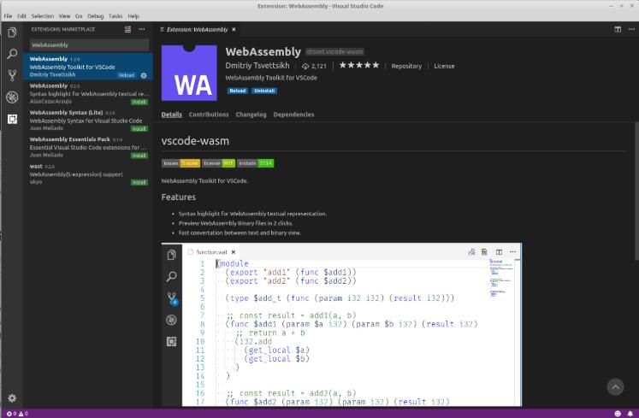Click publisher name Dmitriy Tsvettsikh in header
This screenshot has height=418, width=639.
pyautogui.click(x=257, y=66)
